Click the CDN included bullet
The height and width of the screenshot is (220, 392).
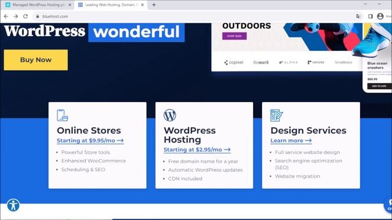[185, 178]
